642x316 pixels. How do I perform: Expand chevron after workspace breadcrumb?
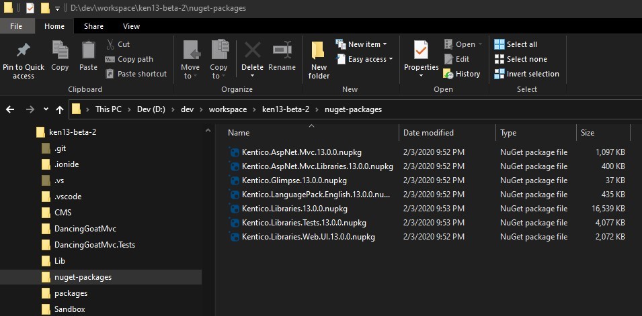click(x=254, y=109)
